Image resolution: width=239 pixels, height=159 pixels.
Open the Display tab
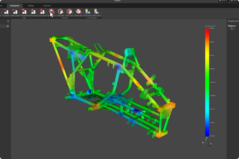[x=31, y=5]
